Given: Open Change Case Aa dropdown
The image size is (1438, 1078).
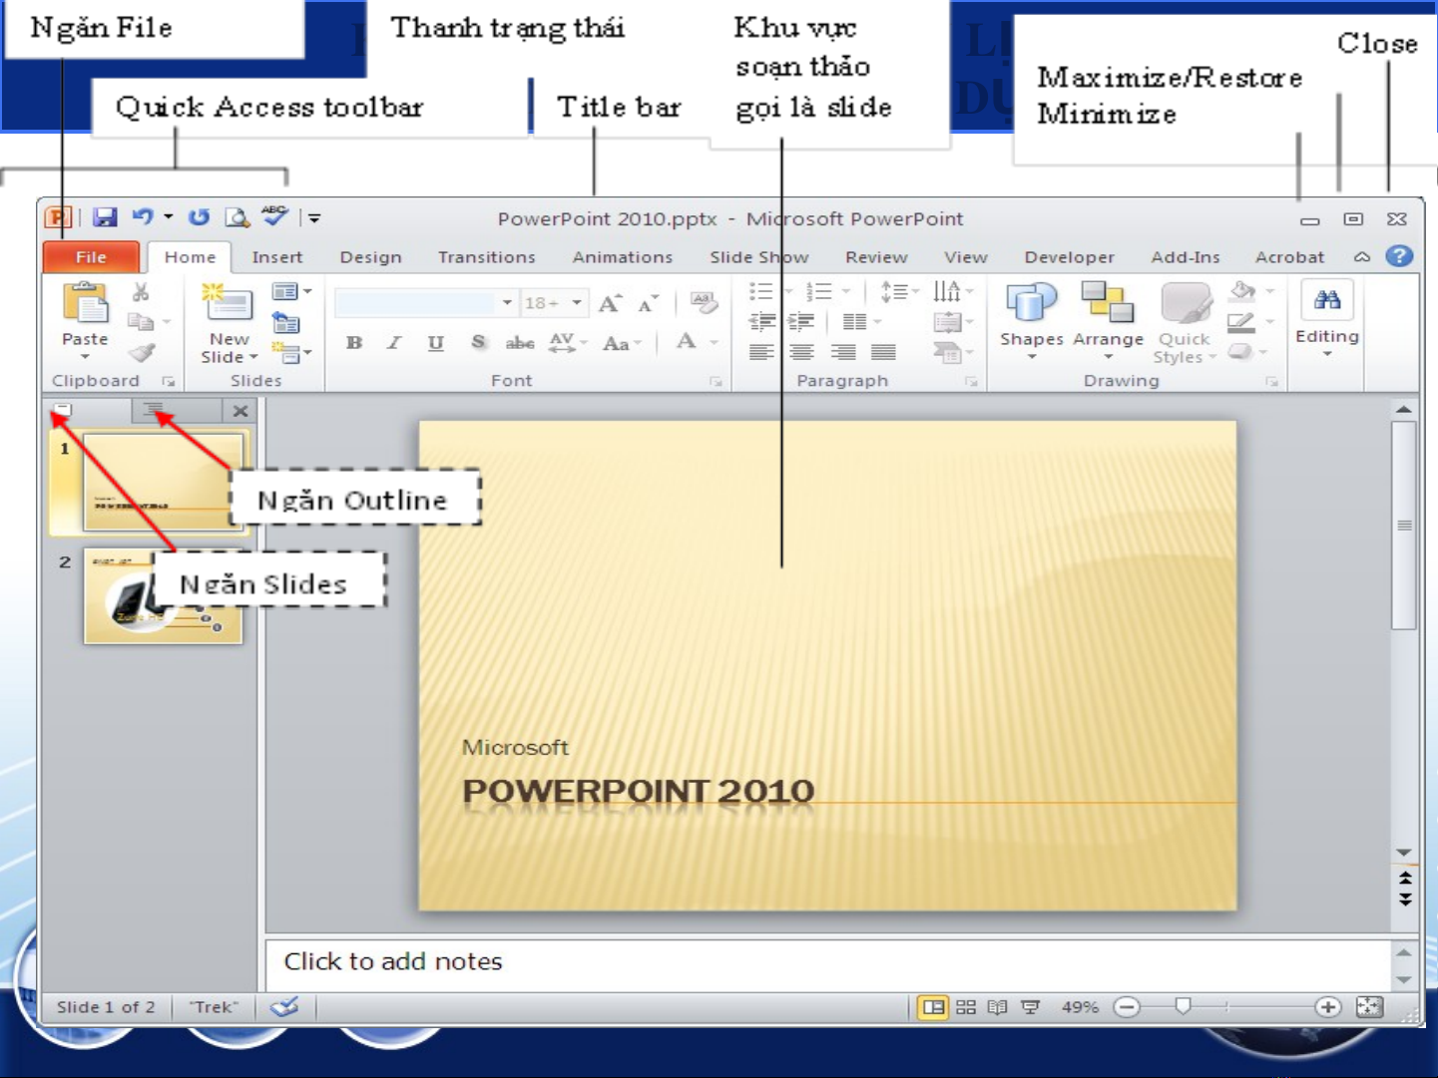Looking at the screenshot, I should pyautogui.click(x=622, y=343).
